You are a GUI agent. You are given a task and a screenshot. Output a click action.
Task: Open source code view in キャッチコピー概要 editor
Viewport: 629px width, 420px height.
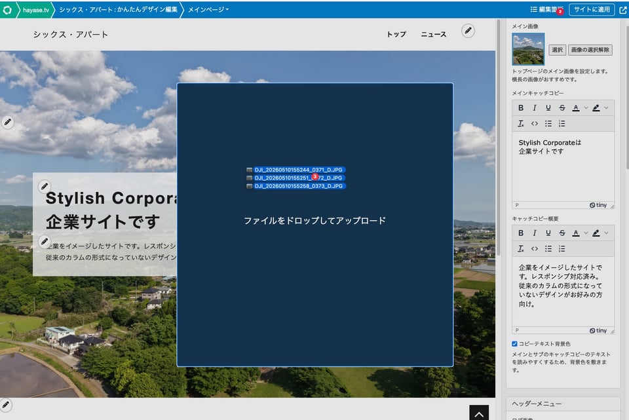535,249
